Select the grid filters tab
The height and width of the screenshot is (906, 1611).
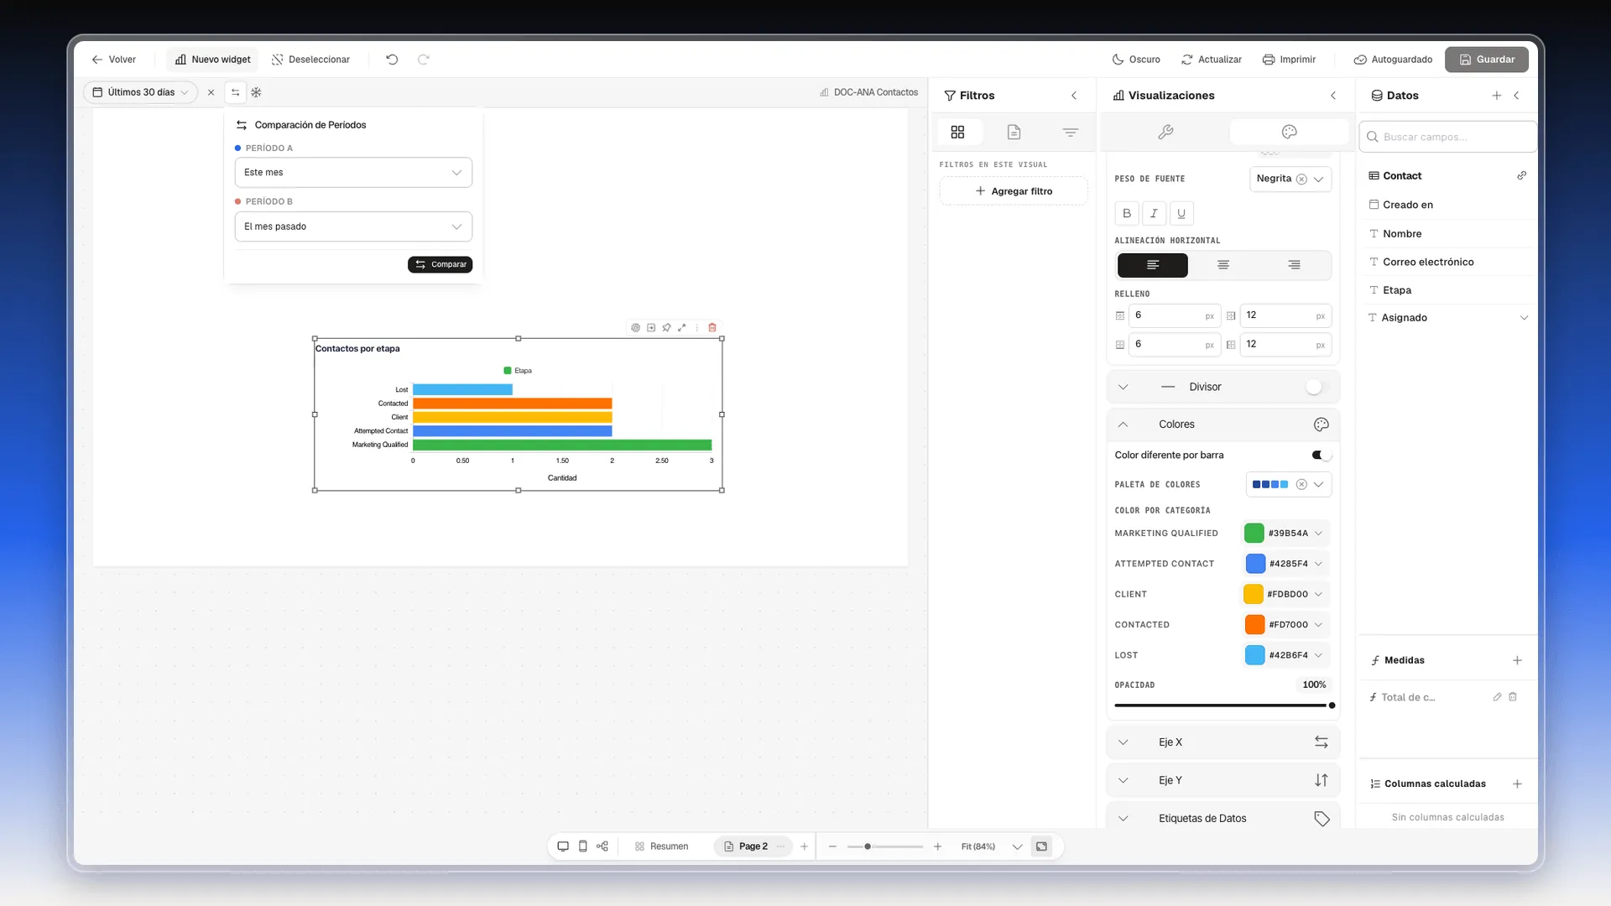(x=957, y=132)
